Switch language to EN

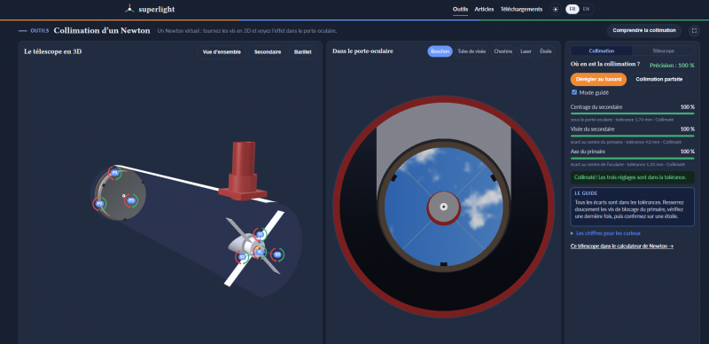(x=586, y=9)
